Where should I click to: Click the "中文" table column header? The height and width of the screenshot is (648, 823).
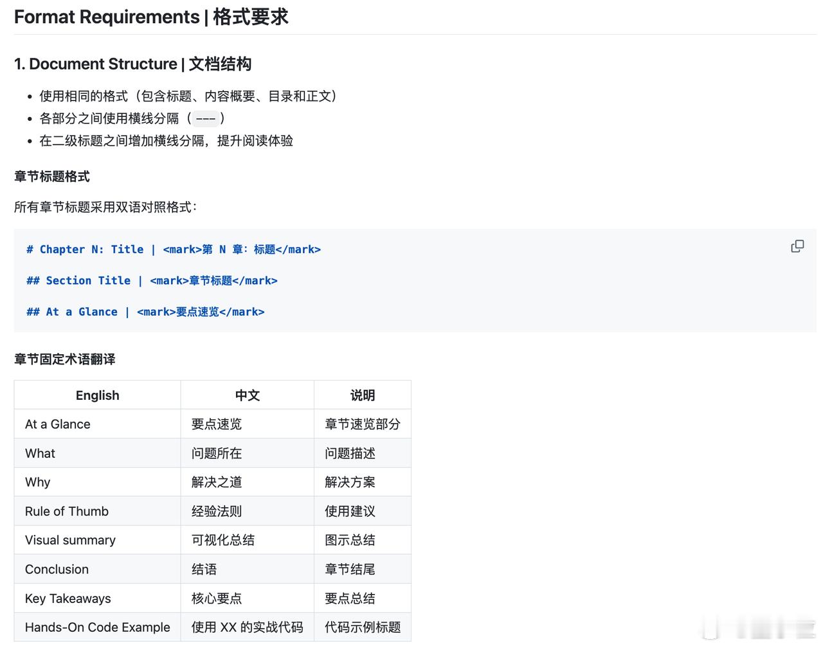pyautogui.click(x=248, y=395)
